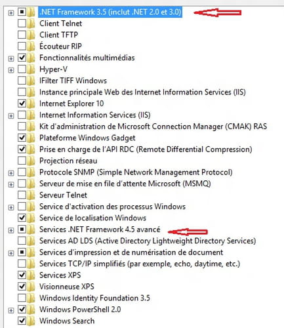The image size is (284, 328).
Task: Click the folder icon next to Windows Search
Action: 31,321
